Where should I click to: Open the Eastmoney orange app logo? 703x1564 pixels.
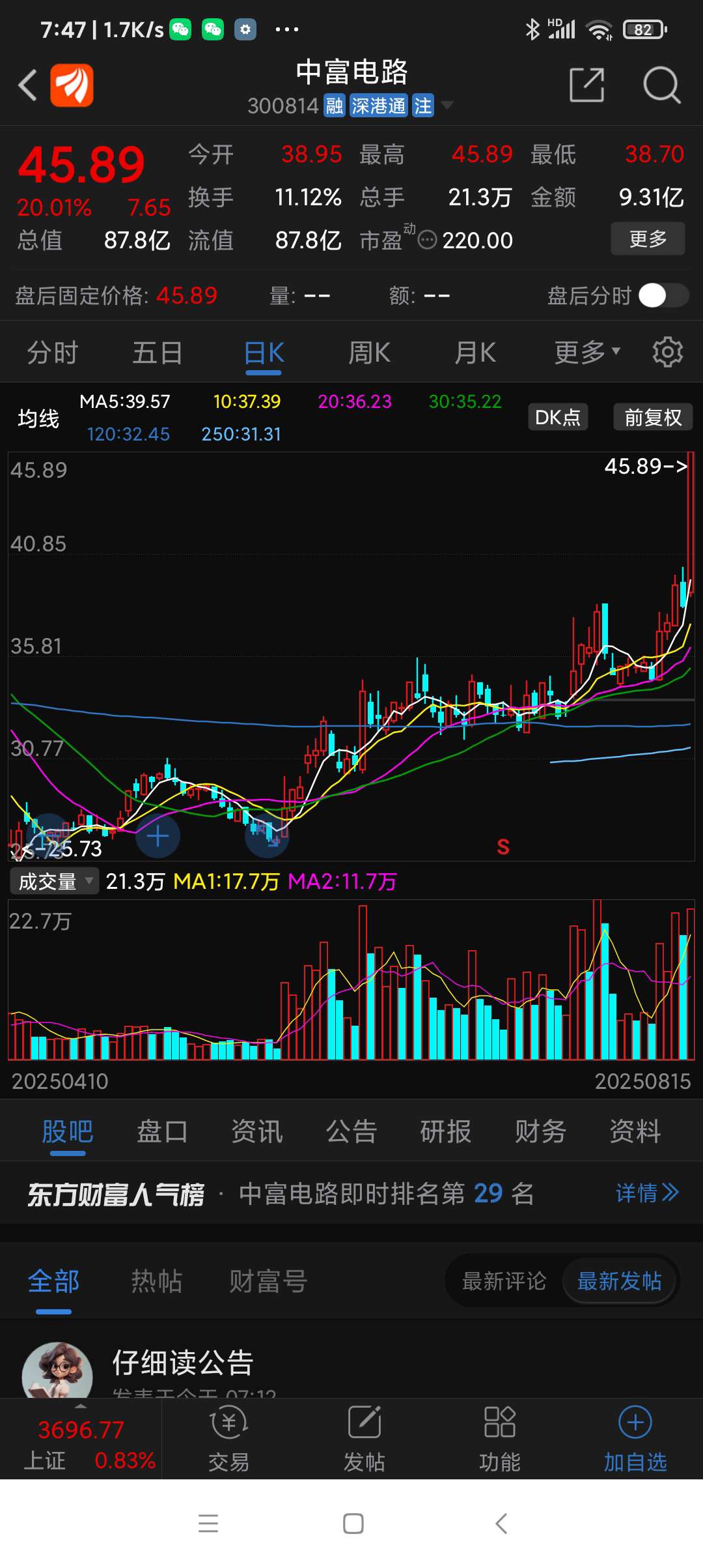click(x=72, y=85)
